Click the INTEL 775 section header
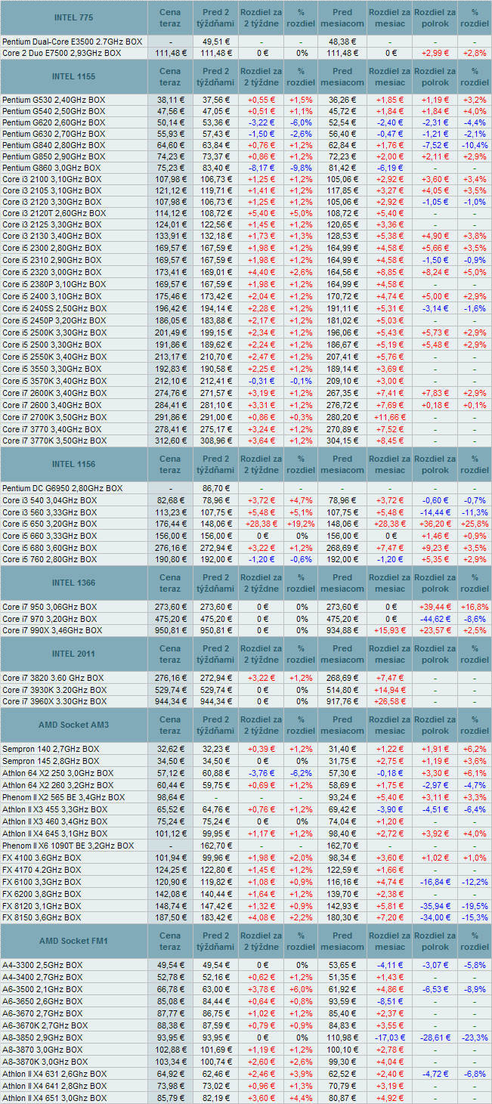 click(74, 17)
